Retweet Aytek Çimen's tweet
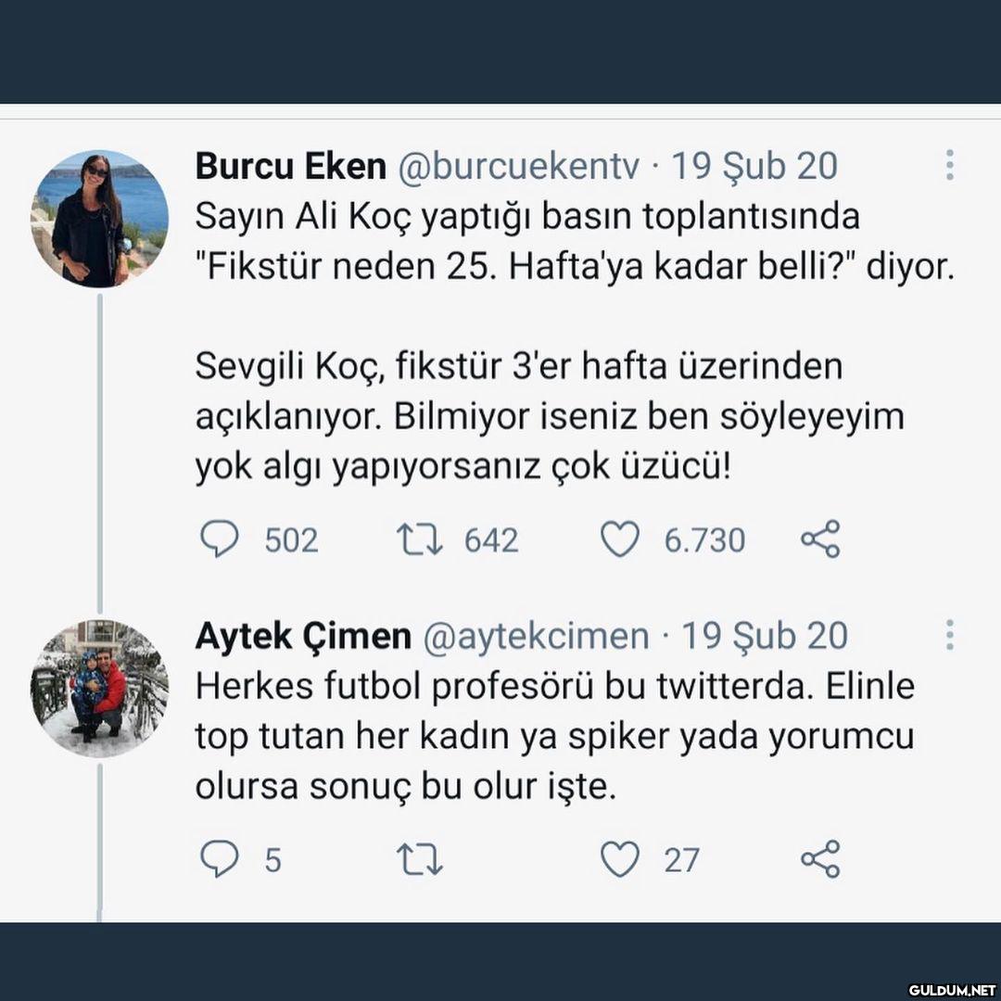 pos(418,859)
